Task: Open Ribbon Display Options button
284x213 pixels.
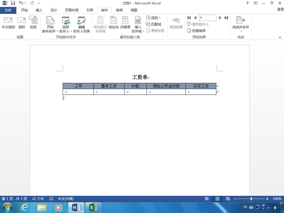Action: coord(255,3)
